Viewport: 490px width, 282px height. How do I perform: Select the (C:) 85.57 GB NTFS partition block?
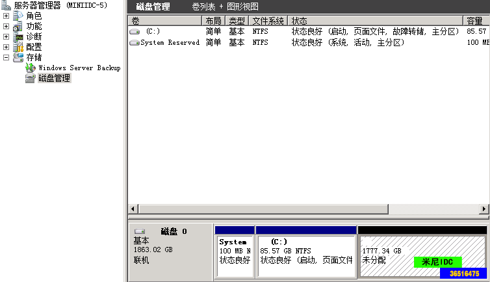point(306,251)
